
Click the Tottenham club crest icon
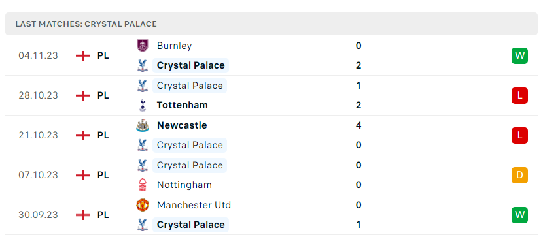143,105
